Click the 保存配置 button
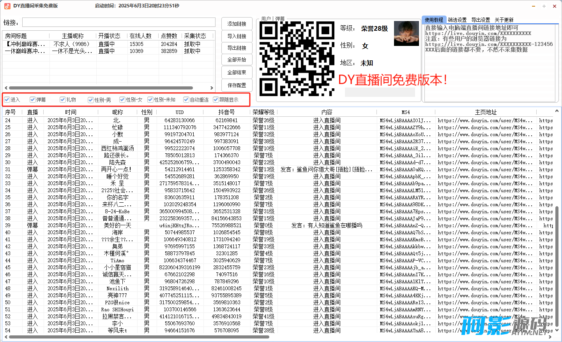The image size is (562, 342). [x=237, y=85]
